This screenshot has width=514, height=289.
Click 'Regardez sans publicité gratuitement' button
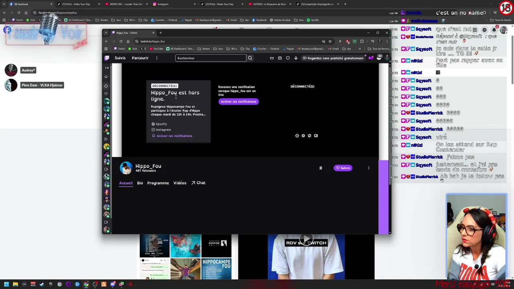coord(333,58)
